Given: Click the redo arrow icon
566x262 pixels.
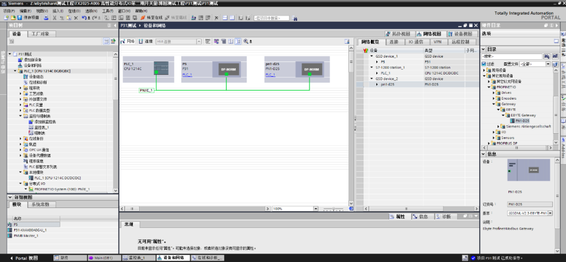Looking at the screenshot, I should coord(94,18).
